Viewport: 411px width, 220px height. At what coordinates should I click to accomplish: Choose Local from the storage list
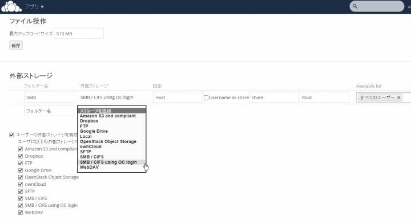coord(112,136)
